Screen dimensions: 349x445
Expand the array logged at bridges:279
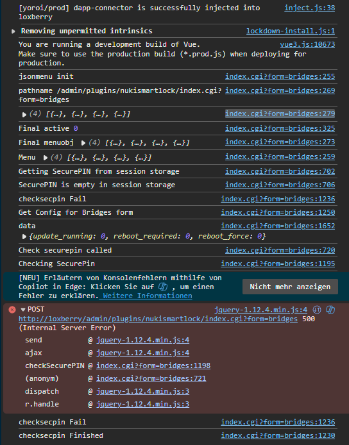pyautogui.click(x=24, y=114)
